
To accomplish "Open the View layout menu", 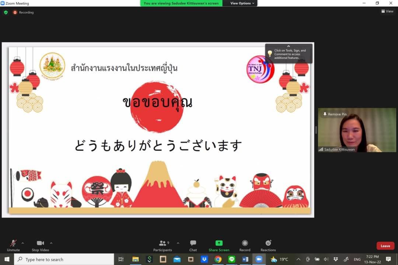I will click(x=387, y=11).
